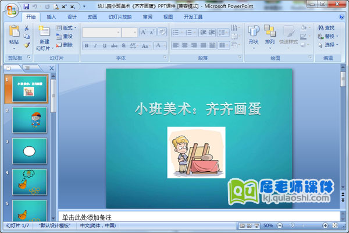
Task: Align text left in paragraph group
Action: [176, 45]
